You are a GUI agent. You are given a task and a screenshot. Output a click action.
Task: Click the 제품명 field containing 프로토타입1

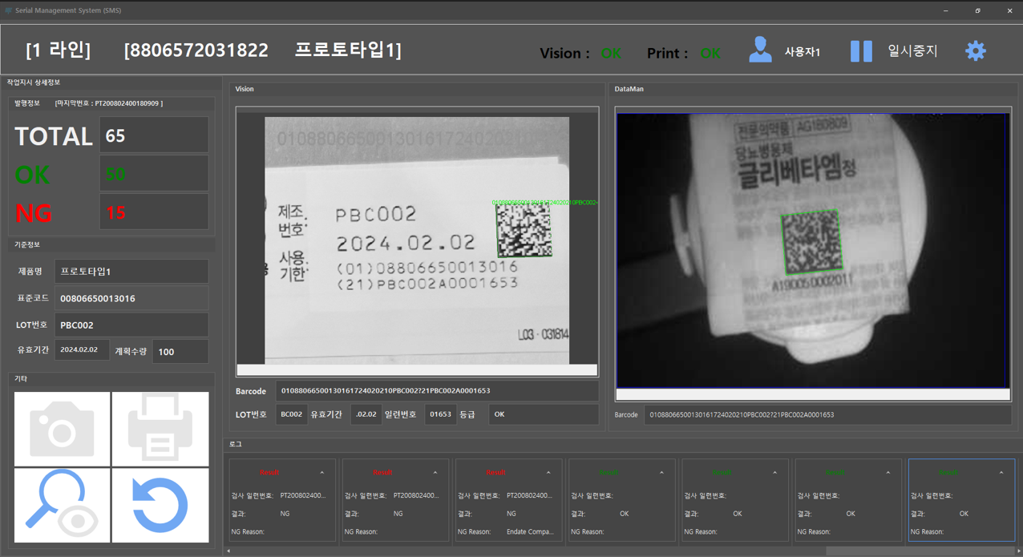tap(131, 271)
